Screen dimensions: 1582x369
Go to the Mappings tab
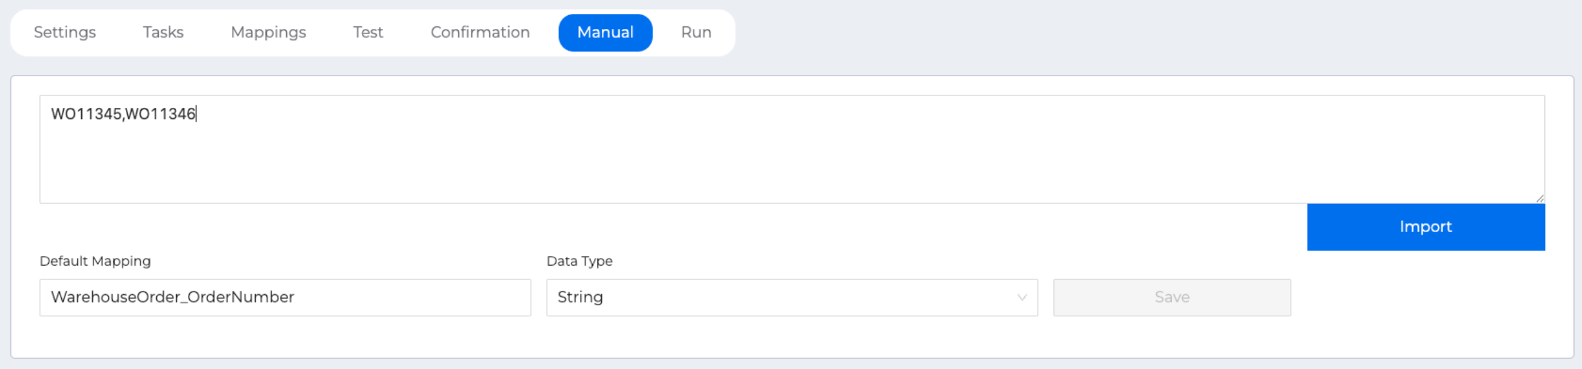click(268, 32)
